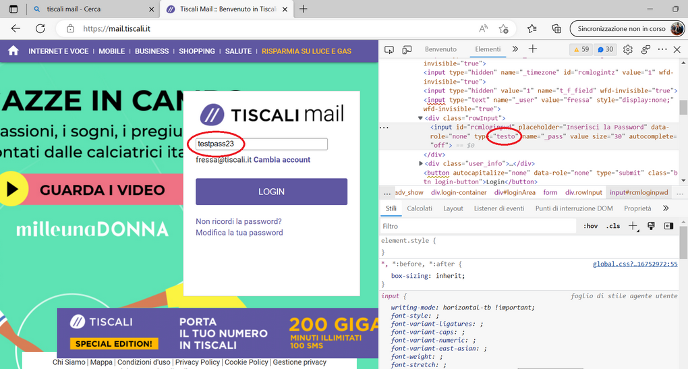The image size is (688, 369).
Task: Select the Stili tab
Action: tap(391, 208)
